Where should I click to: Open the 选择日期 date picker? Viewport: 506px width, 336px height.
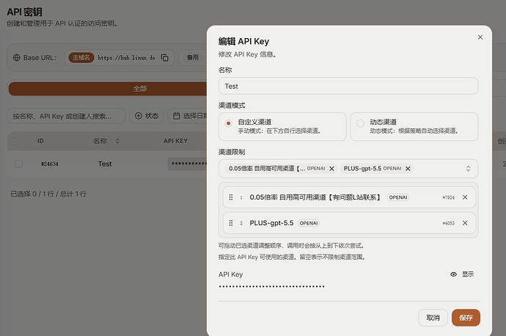188,116
